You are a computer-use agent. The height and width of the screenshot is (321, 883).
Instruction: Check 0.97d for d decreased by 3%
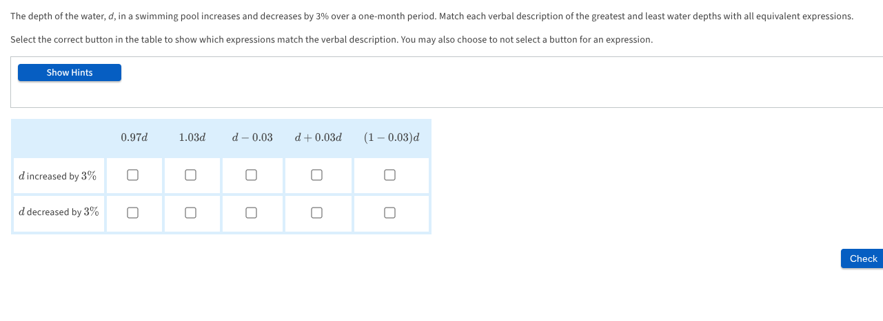click(133, 212)
